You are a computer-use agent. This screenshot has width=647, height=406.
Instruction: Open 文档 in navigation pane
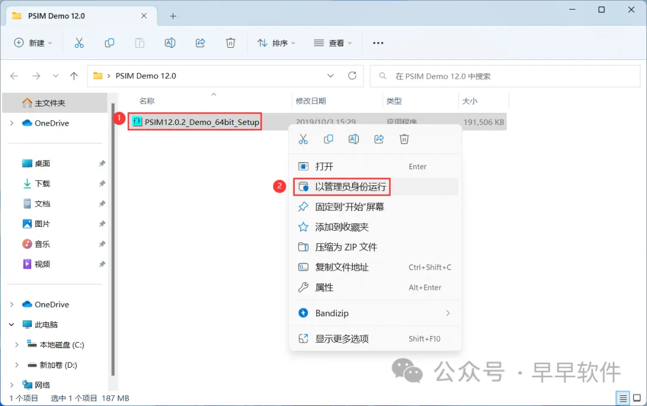click(42, 204)
